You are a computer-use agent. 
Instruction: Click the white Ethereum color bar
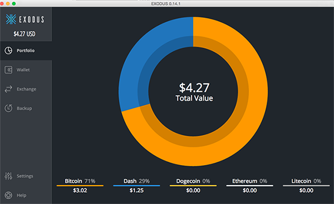click(x=249, y=186)
